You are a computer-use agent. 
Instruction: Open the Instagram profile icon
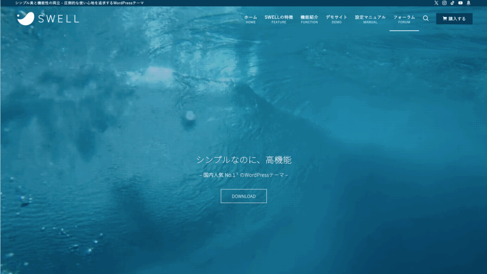[x=445, y=3]
